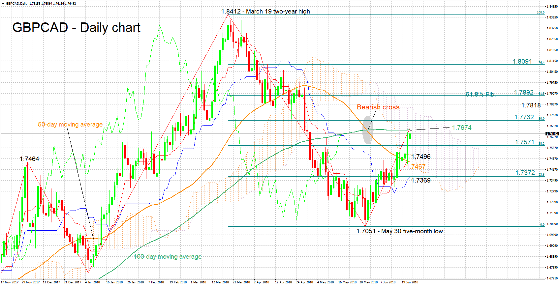Image resolution: width=559 pixels, height=286 pixels.
Task: Select the 1.7496 price annotation
Action: tap(421, 157)
